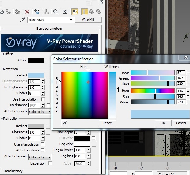Open refraction Affect channels dropdown

click(x=49, y=157)
